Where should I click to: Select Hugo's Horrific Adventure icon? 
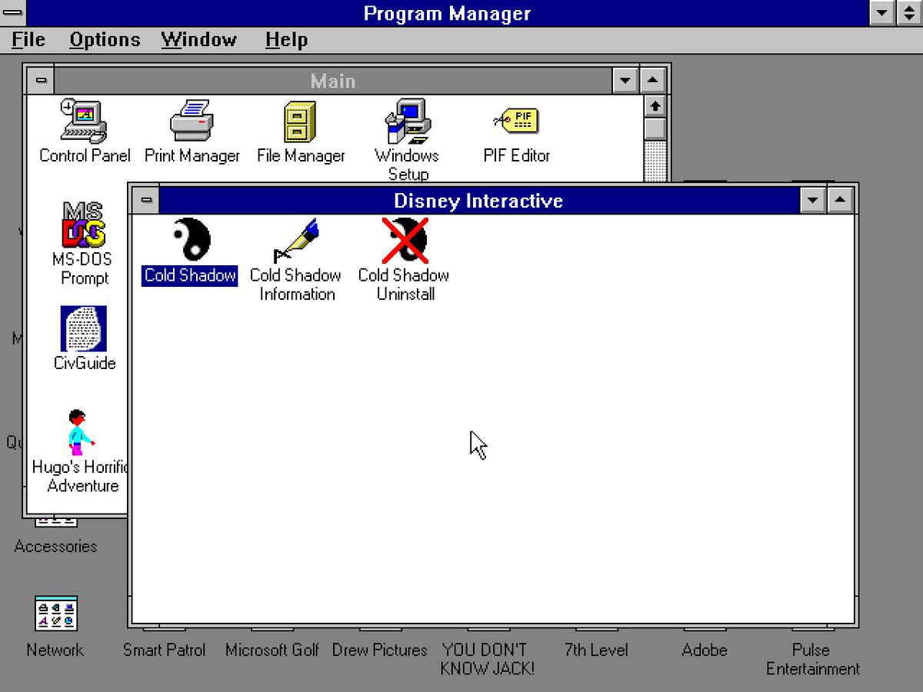coord(80,433)
